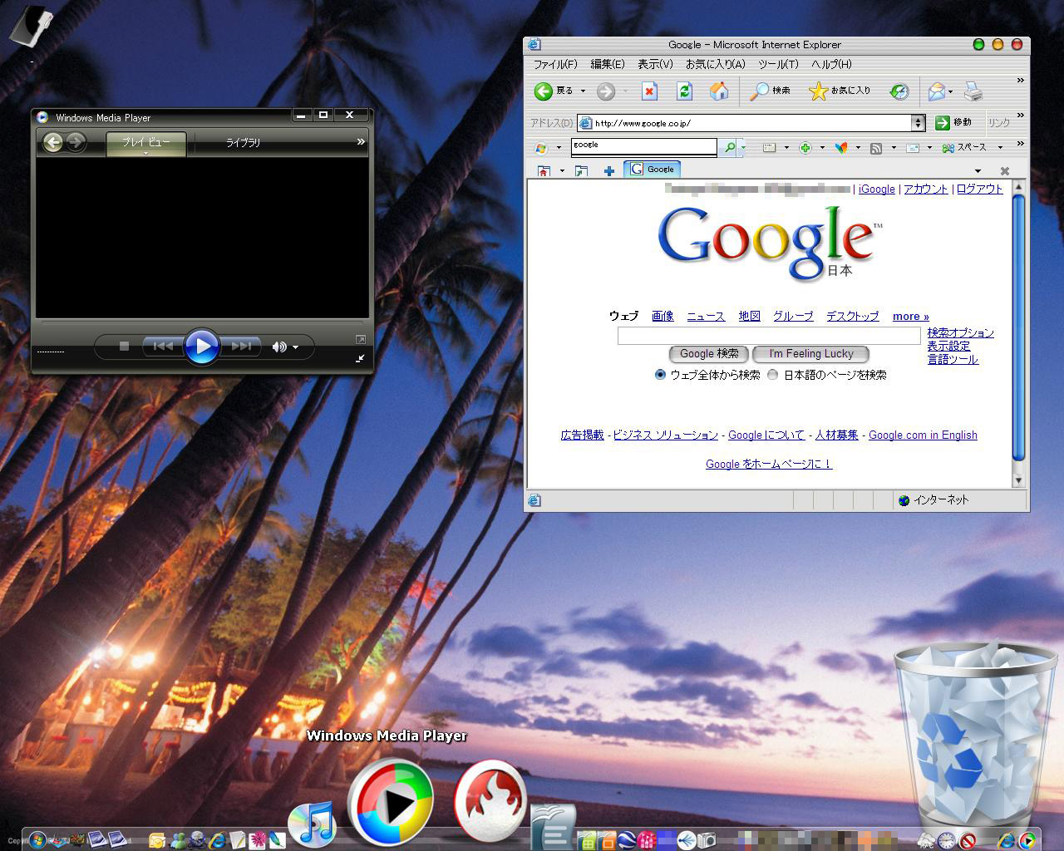Viewport: 1064px width, 851px height.
Task: Select 日本語のページを検索 radio button
Action: coord(772,375)
